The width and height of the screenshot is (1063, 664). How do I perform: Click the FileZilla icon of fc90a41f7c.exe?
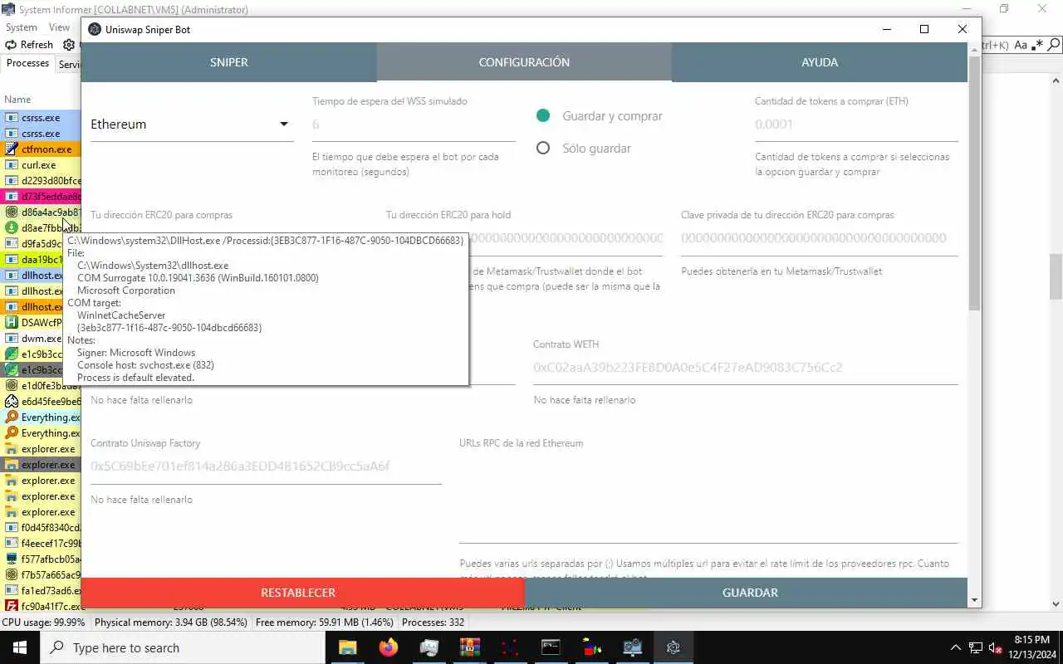click(x=12, y=607)
